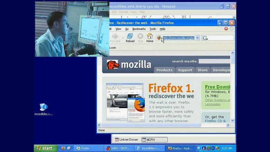Expand the URL address bar dropdown

pyautogui.click(x=197, y=38)
